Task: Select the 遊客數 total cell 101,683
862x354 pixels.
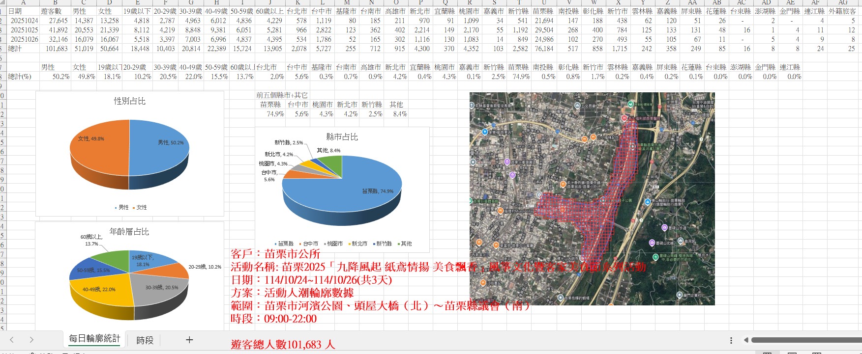Action: pos(56,49)
